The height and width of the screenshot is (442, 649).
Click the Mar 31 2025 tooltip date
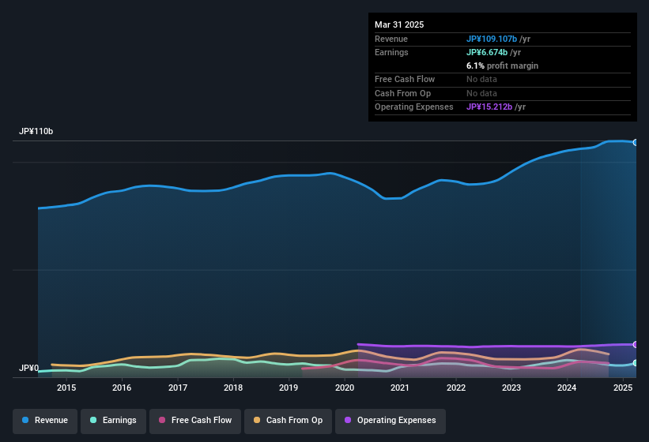(399, 24)
